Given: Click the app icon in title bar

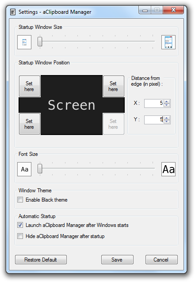Looking at the screenshot, I should tap(13, 12).
